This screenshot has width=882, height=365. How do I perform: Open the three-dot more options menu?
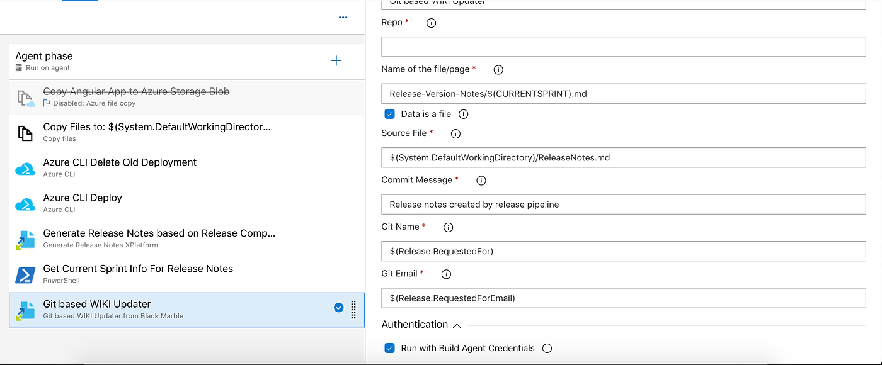343,18
